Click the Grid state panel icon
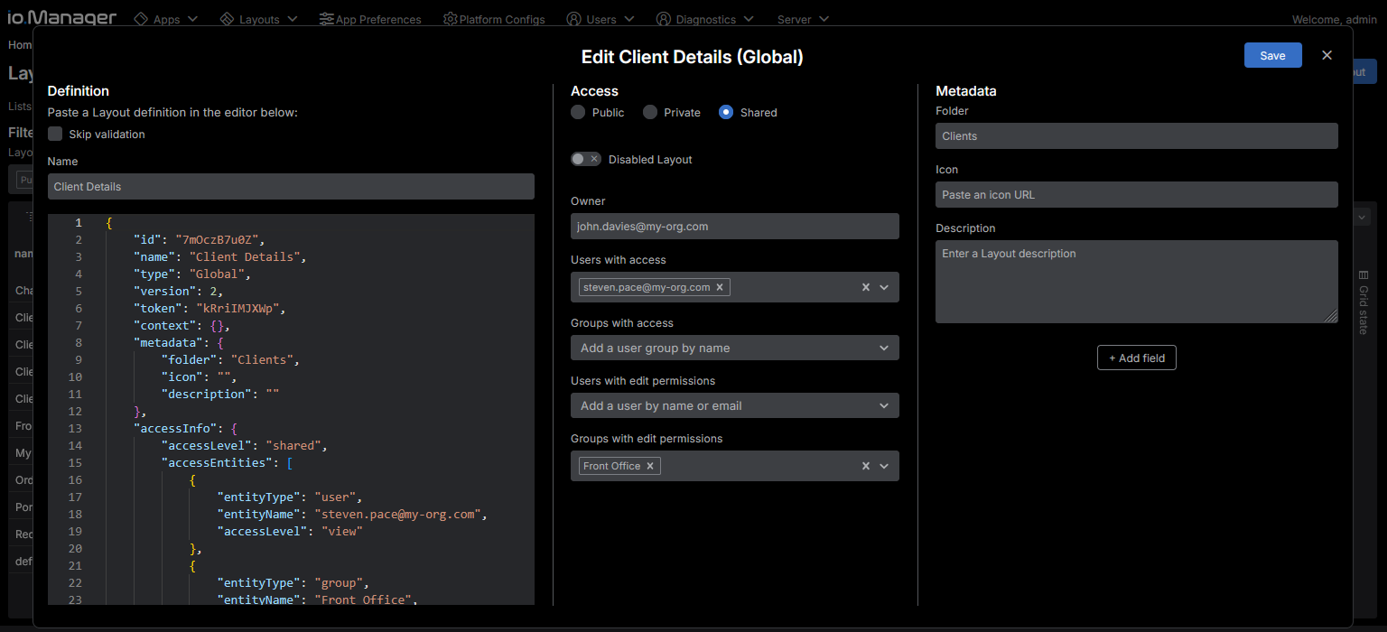The width and height of the screenshot is (1387, 632). (x=1363, y=275)
